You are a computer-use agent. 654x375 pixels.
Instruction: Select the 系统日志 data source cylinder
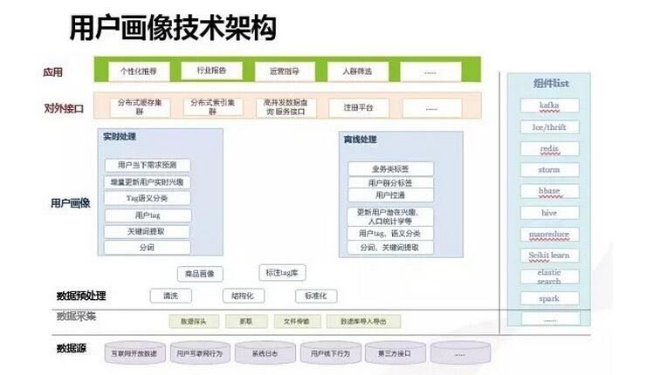264,354
